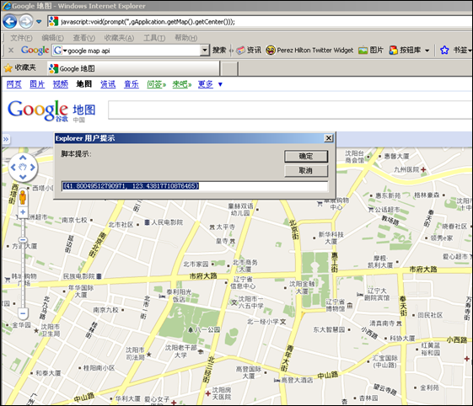473x406 pixels.
Task: Open the Google toolbar search engine G dropdown
Action: click(x=59, y=51)
